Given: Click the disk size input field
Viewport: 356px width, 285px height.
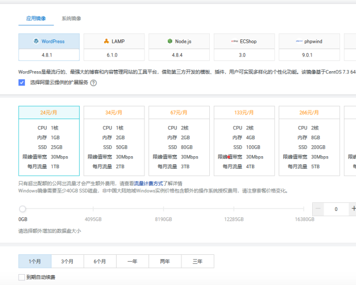Looking at the screenshot, I should [x=336, y=209].
